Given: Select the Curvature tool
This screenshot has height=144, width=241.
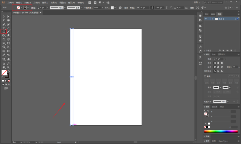Looking at the screenshot, I should click(8, 24).
